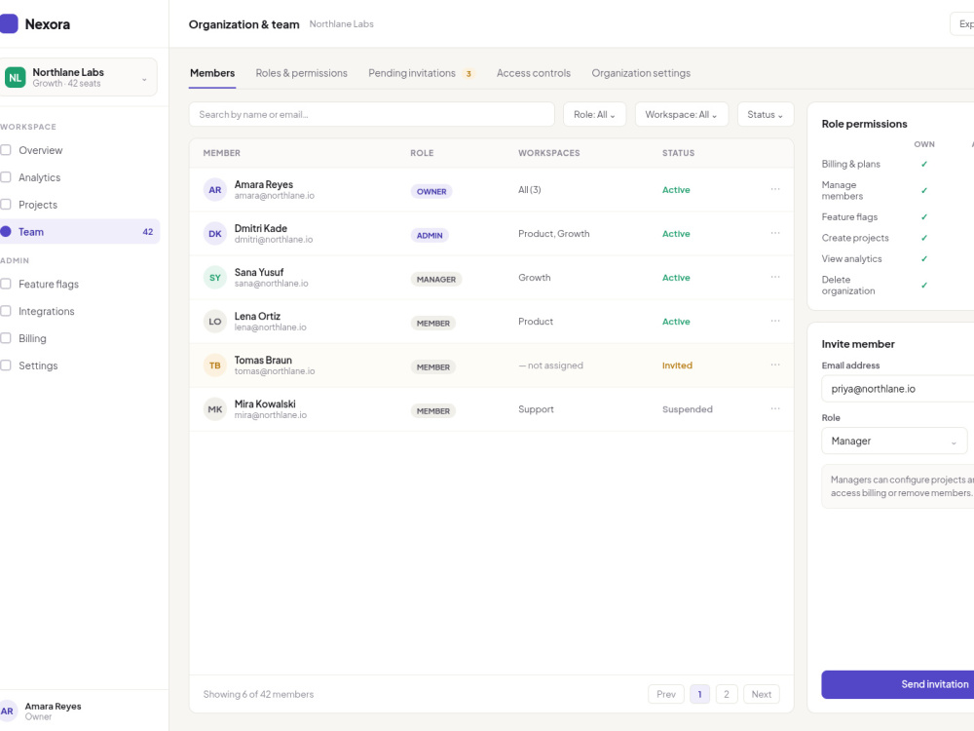Click the Showing 6 of 42 members text

pos(258,694)
